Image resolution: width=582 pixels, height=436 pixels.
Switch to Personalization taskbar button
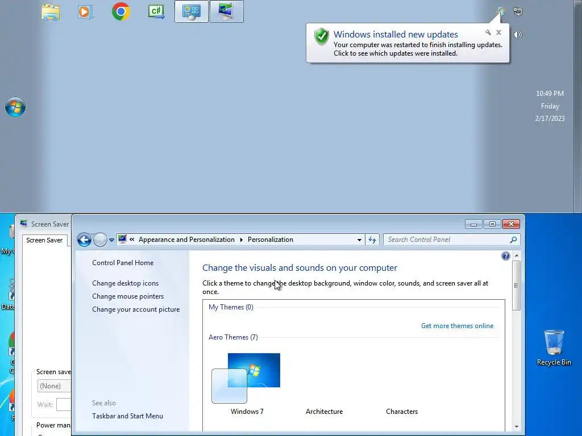click(x=227, y=11)
